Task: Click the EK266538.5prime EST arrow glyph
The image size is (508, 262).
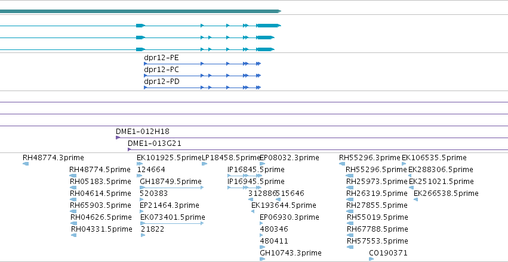Action: pyautogui.click(x=415, y=199)
